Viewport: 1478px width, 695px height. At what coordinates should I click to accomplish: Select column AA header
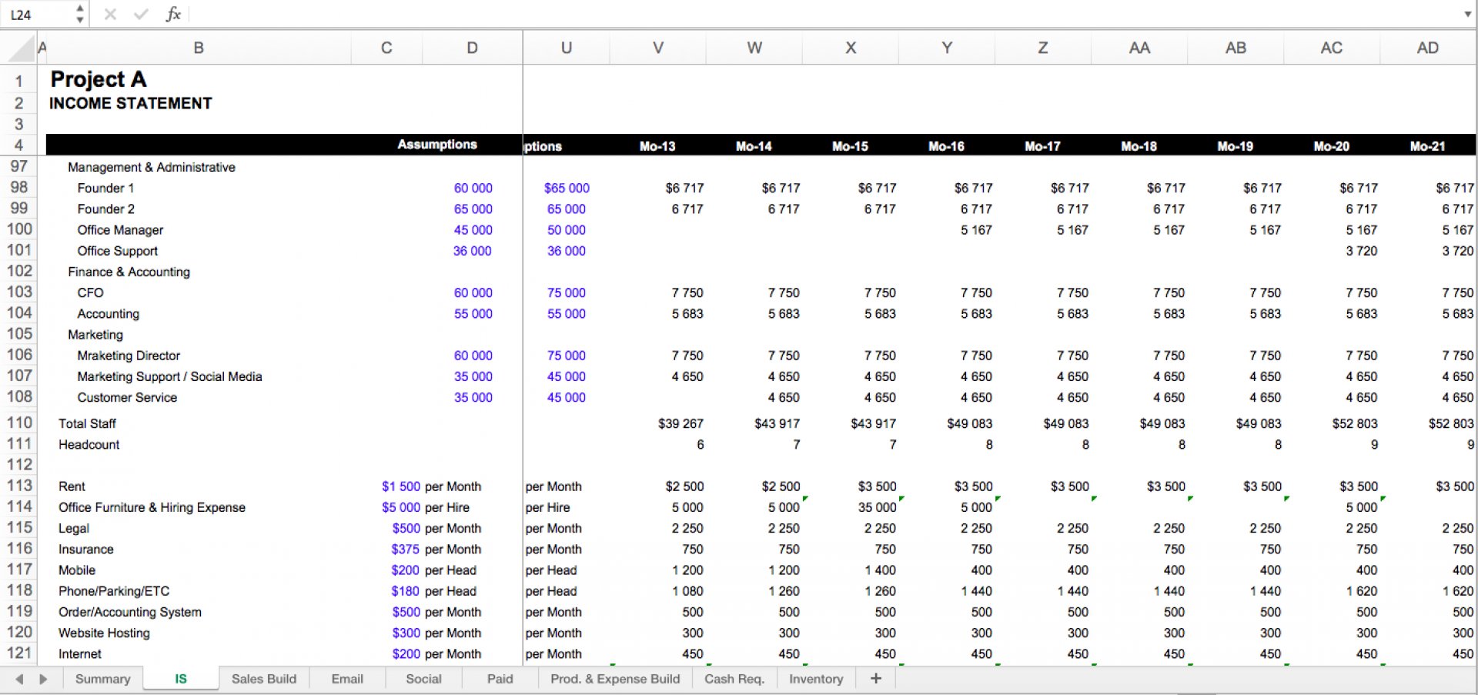[1139, 48]
